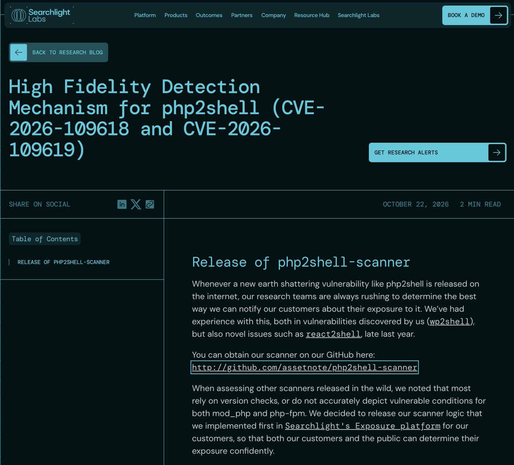Click the Book a Demo arrow

click(498, 15)
